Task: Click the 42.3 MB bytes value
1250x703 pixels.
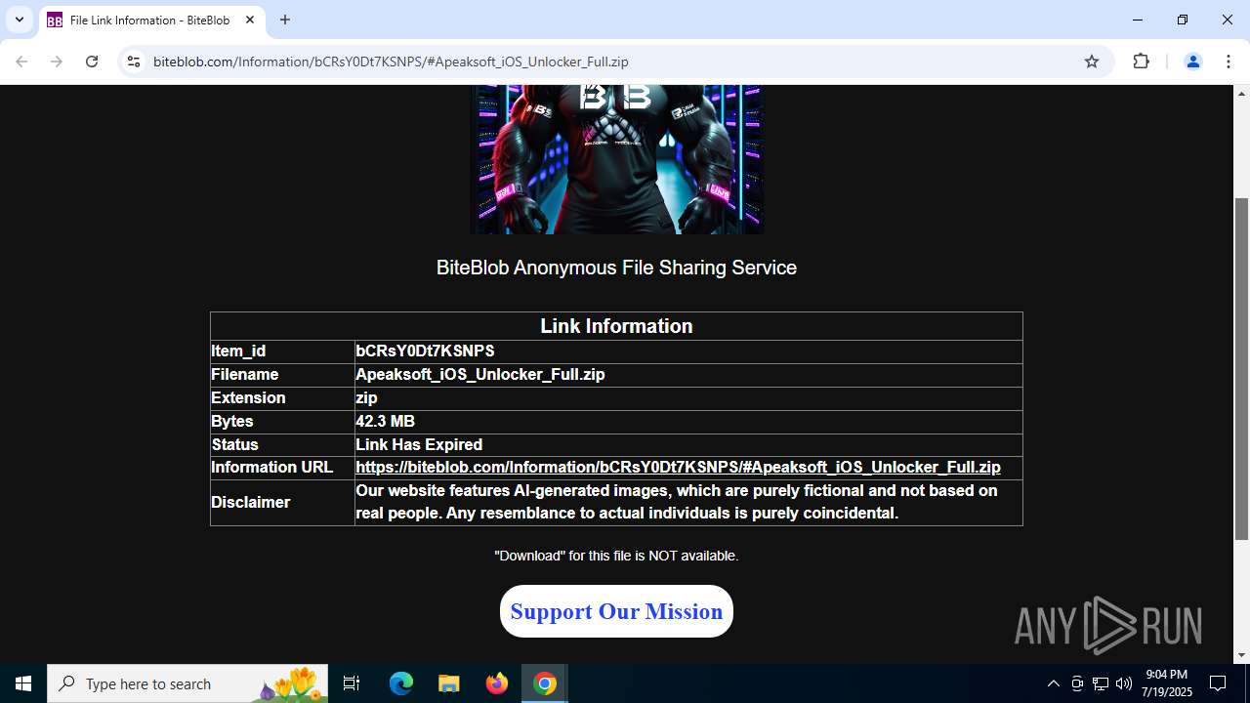Action: (x=385, y=422)
